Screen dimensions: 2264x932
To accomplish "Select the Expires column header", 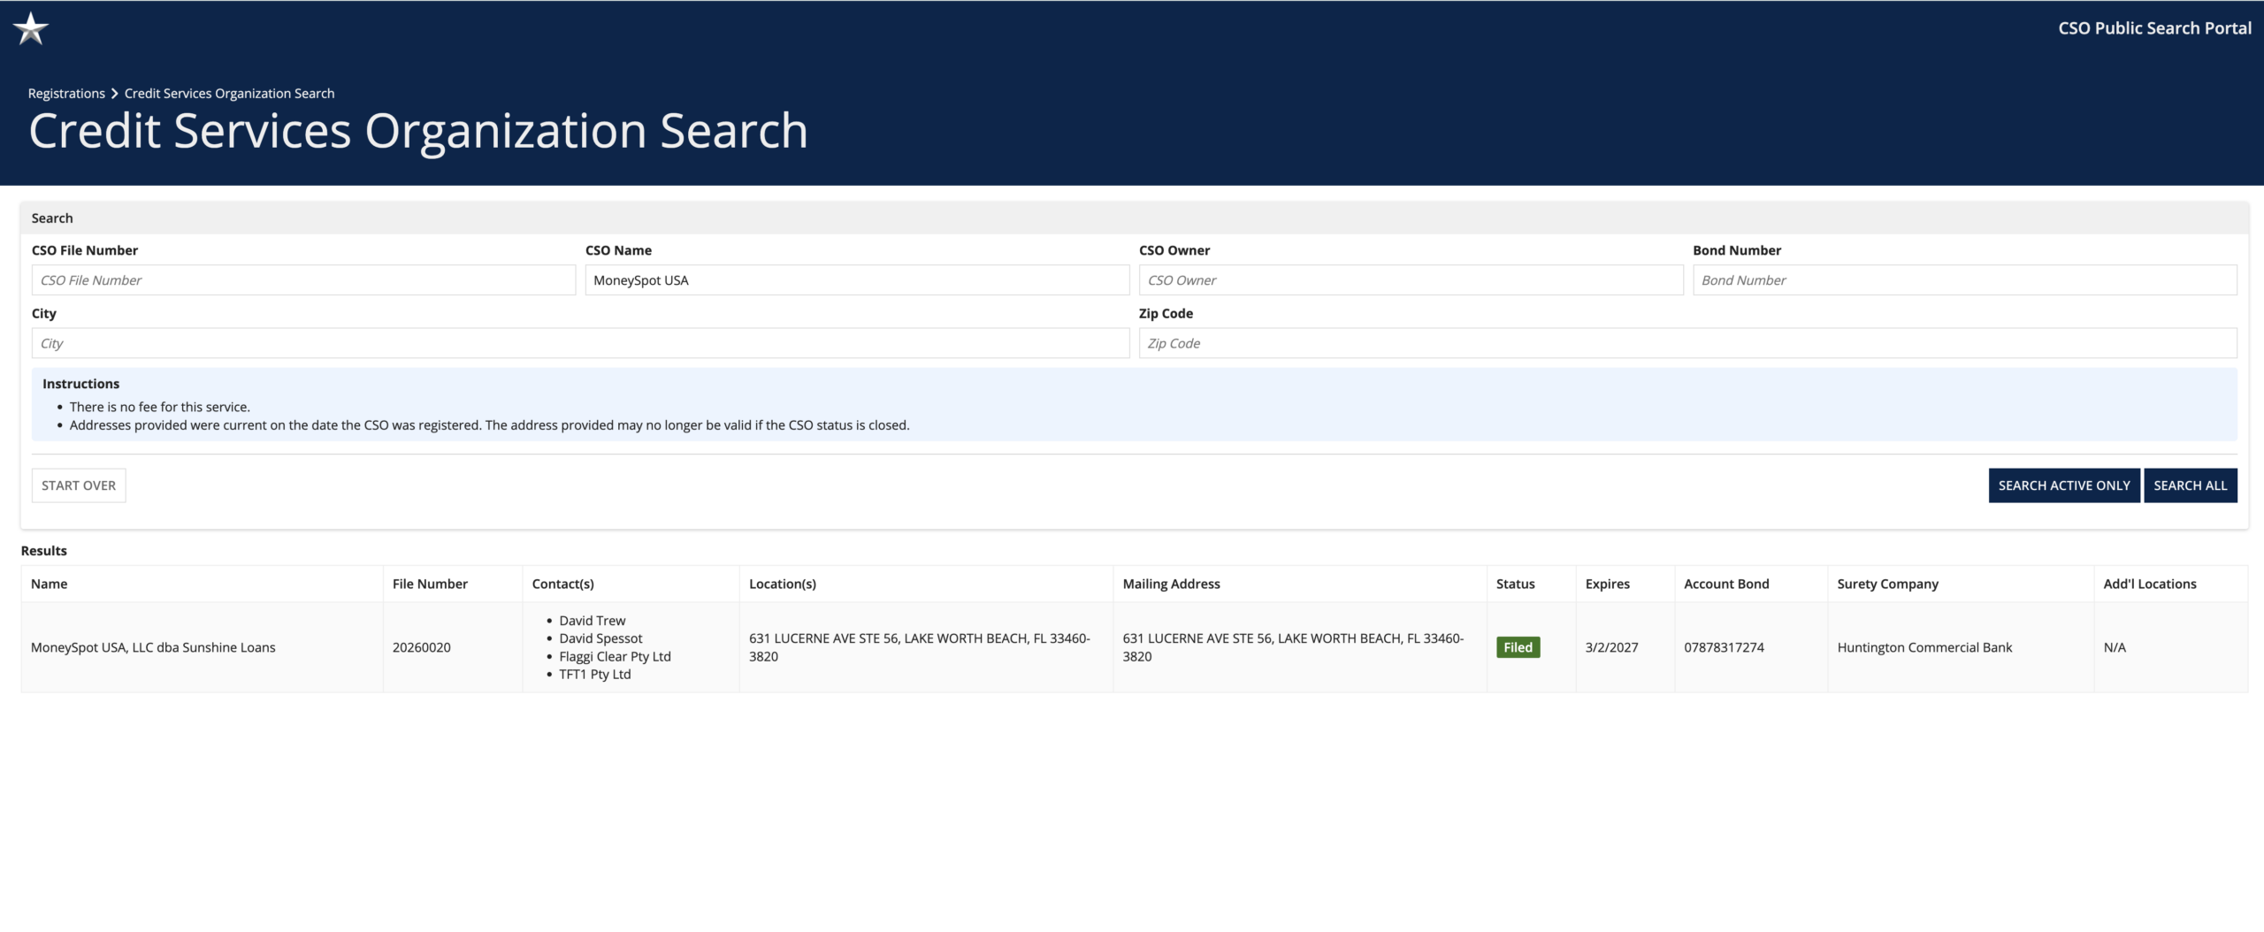I will (1607, 584).
